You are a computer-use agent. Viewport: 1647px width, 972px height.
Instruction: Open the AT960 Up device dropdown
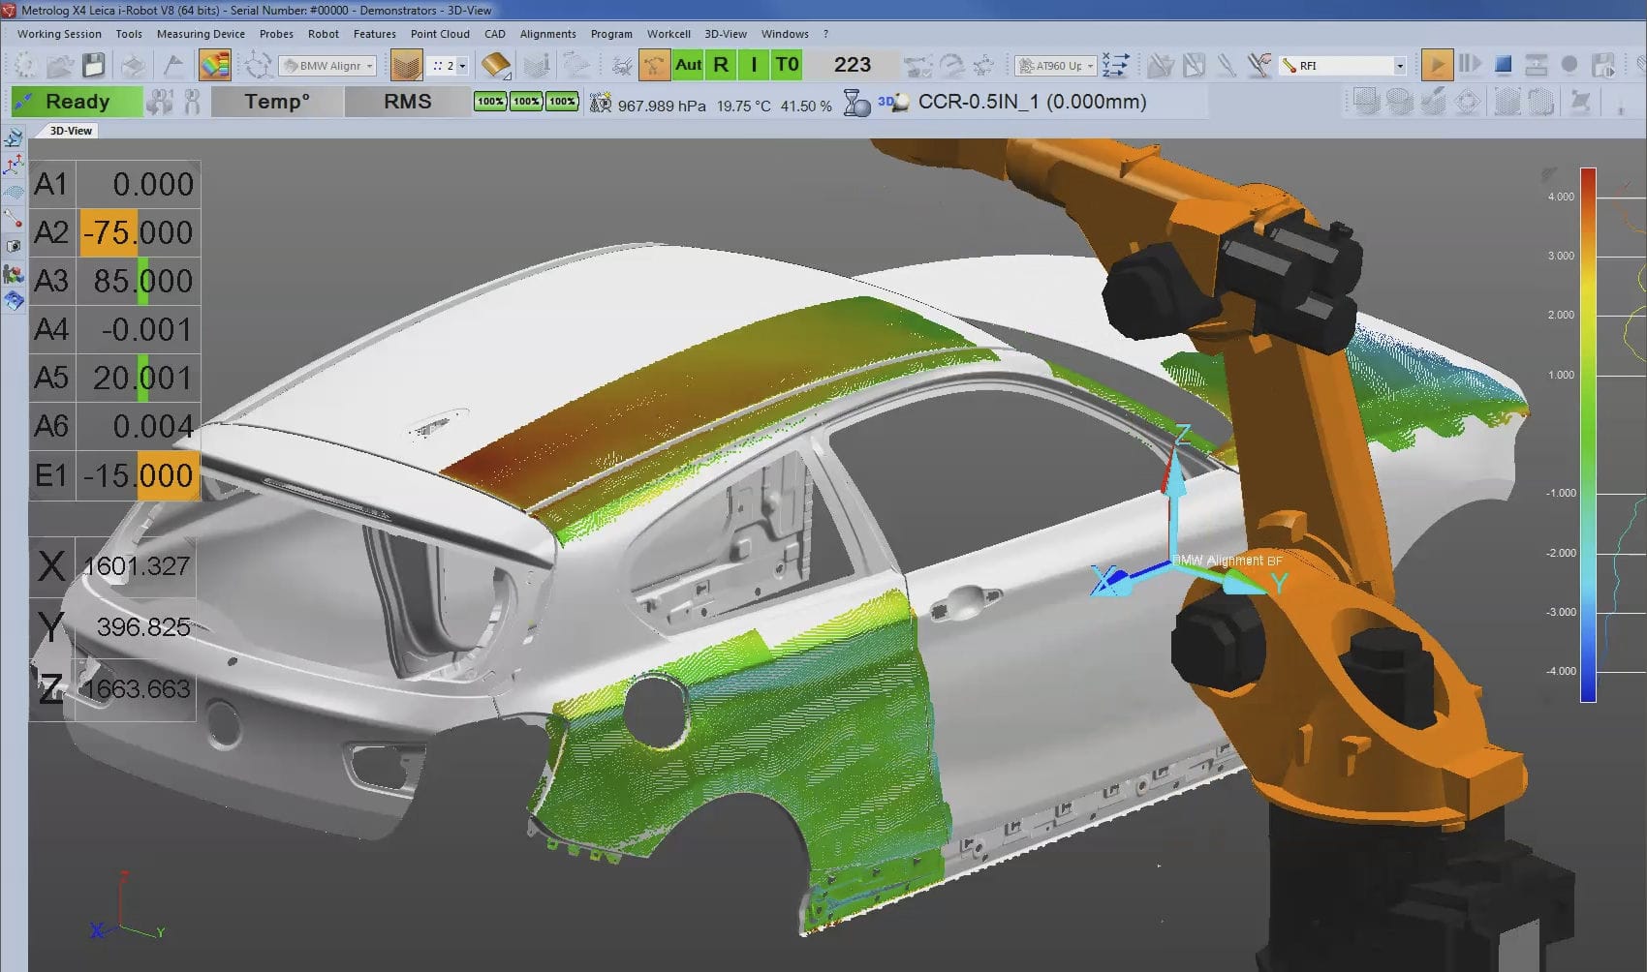point(1055,65)
